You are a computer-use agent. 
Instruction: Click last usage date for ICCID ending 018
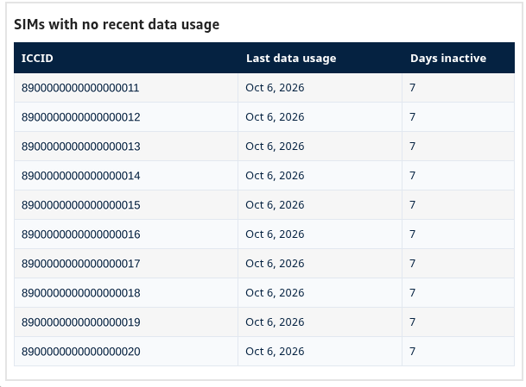click(275, 293)
